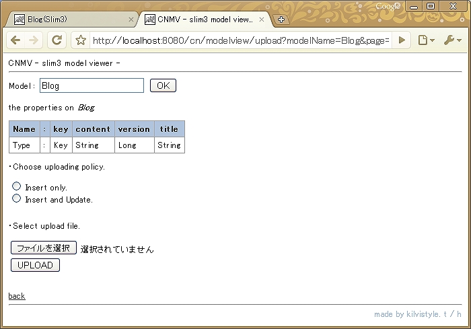The height and width of the screenshot is (329, 471).
Task: Bookmark this page with the star icon
Action: 81,40
